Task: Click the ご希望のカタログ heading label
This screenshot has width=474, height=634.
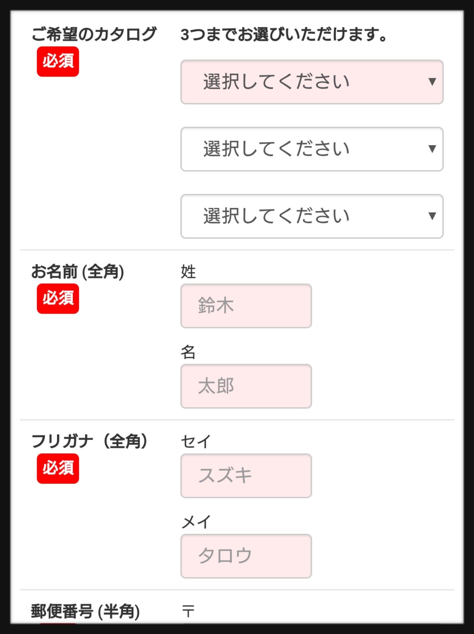Action: tap(94, 34)
